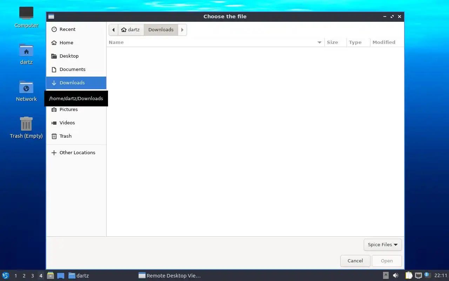The height and width of the screenshot is (281, 449).
Task: Switch to workspace 2
Action: point(24,276)
